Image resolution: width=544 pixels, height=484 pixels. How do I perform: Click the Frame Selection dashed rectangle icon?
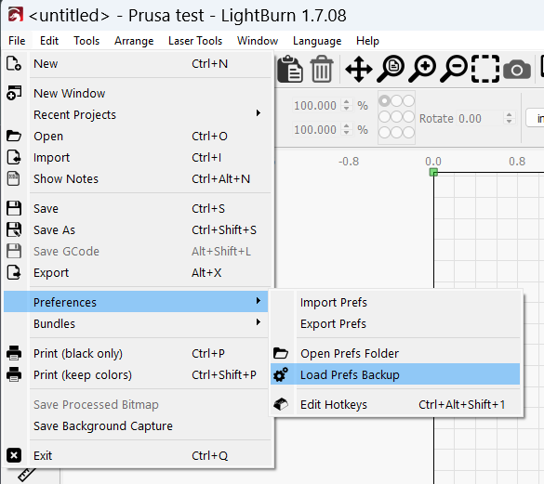click(x=485, y=69)
